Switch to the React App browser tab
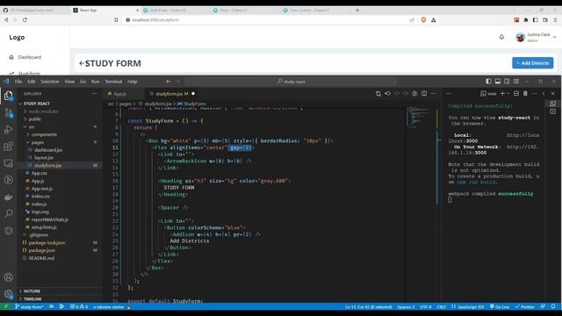The width and height of the screenshot is (562, 316). coord(105,11)
